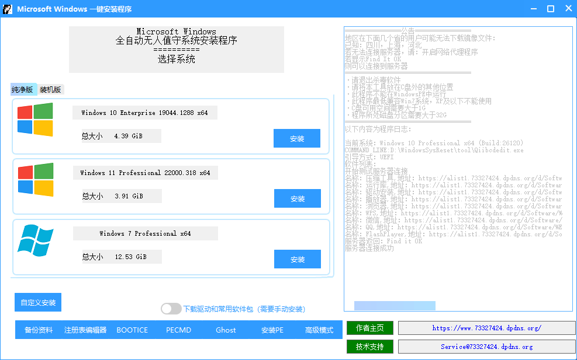
Task: Click the Service email address field
Action: [x=486, y=347]
